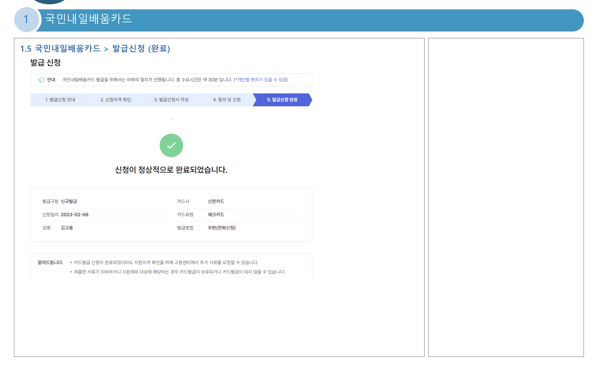Click the 우편(전화신청) delivery method value
The image size is (599, 369).
point(222,227)
